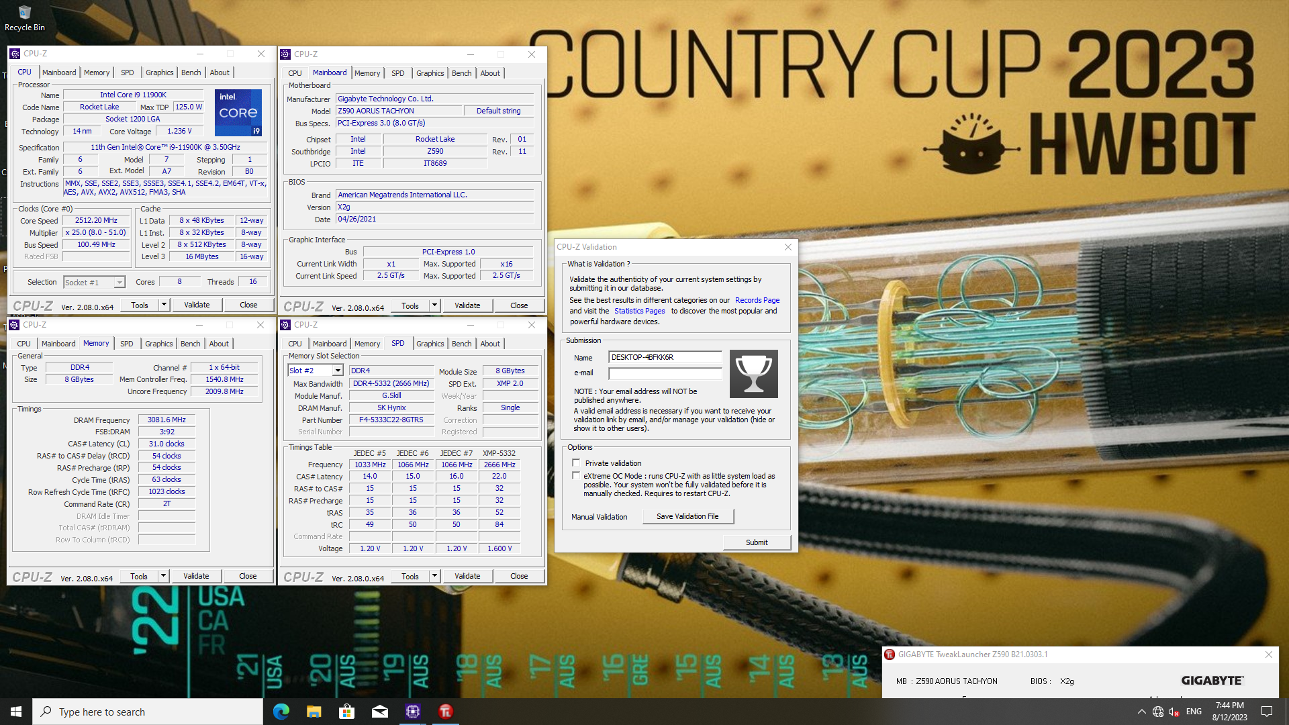Open the Recycle Bin desktop icon
The width and height of the screenshot is (1289, 725).
pos(24,18)
